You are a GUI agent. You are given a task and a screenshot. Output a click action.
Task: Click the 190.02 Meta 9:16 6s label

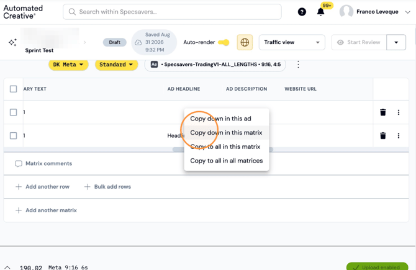pos(53,268)
